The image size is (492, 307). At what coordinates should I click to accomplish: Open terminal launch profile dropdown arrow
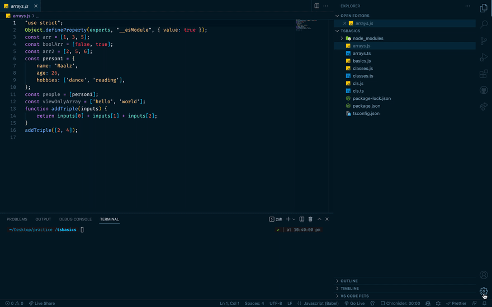pyautogui.click(x=294, y=219)
